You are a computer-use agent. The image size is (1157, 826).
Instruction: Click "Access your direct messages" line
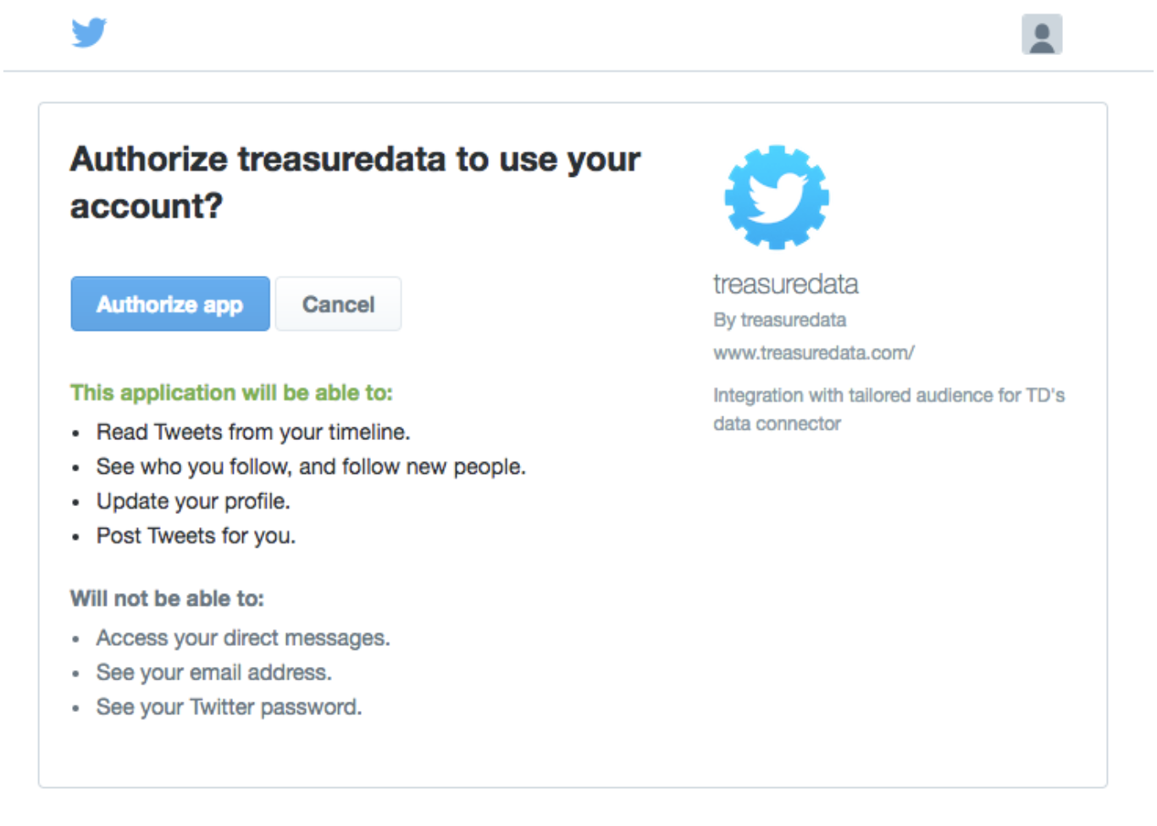point(242,638)
